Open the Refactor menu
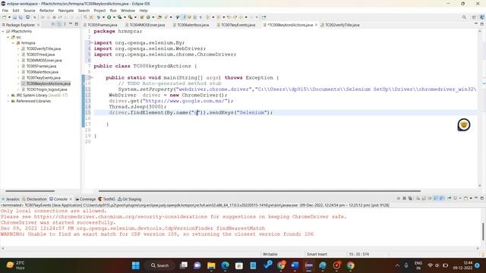 click(x=47, y=11)
